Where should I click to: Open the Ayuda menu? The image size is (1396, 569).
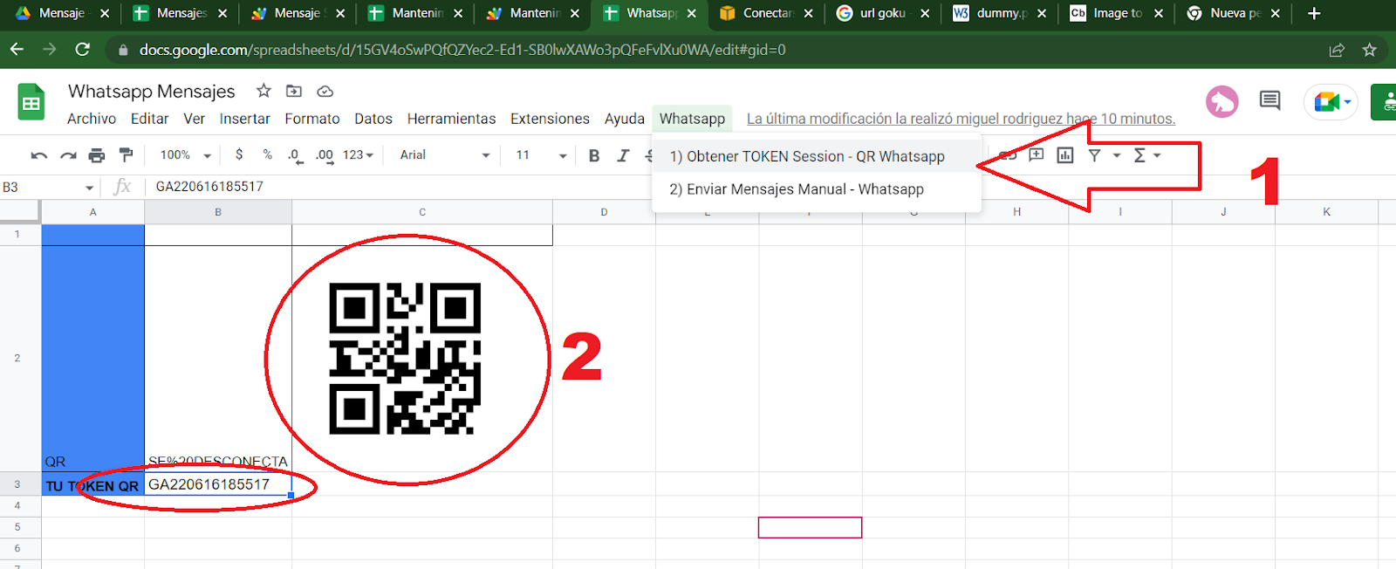(625, 119)
